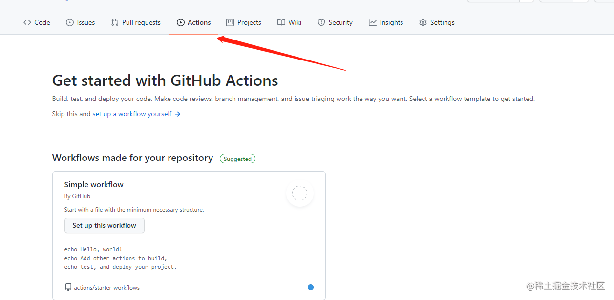Open repository Settings tab

(x=437, y=22)
